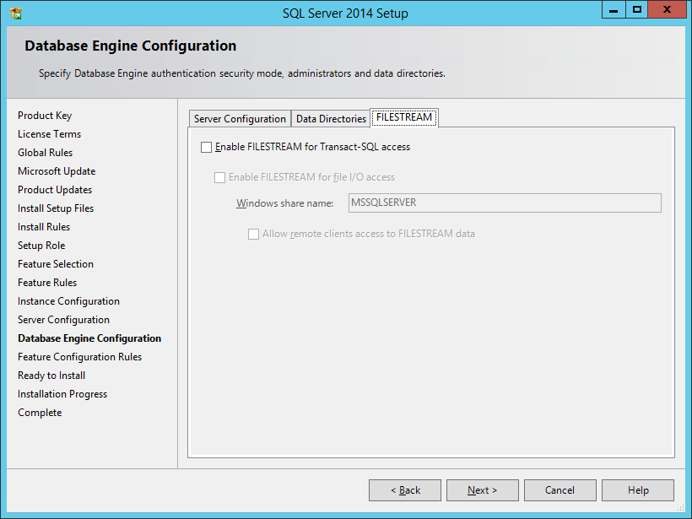Cancel the SQL Server setup
Screen dimensions: 692x519
coord(560,490)
